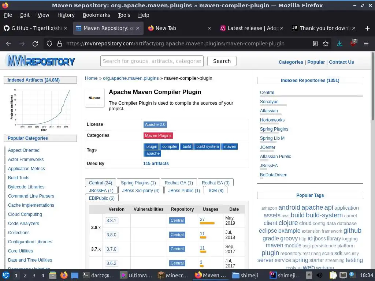Click the build-system tag

tap(208, 146)
